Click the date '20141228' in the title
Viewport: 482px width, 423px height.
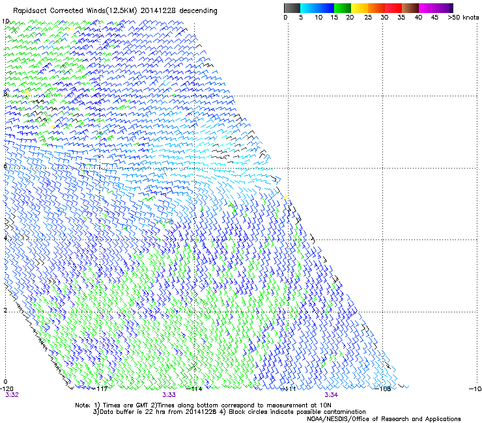[x=158, y=11]
